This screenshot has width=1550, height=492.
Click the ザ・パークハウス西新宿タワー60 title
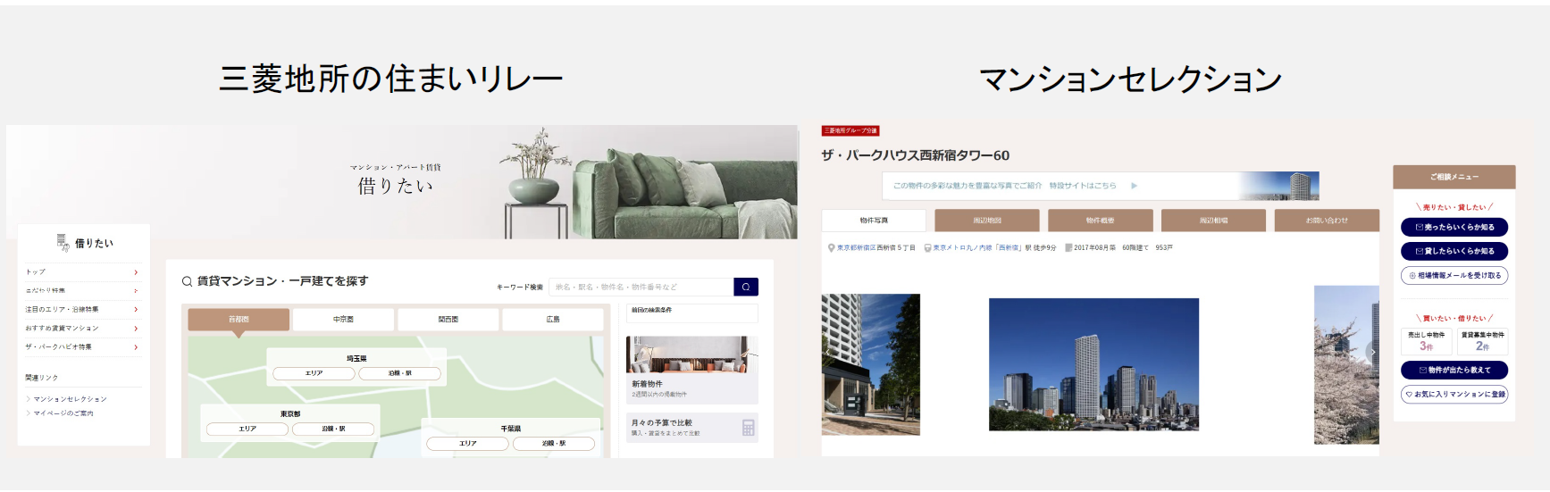click(916, 155)
